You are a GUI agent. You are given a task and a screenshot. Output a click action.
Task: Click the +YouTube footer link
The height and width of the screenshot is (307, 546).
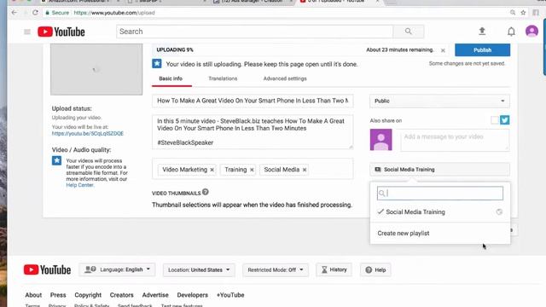pos(230,295)
